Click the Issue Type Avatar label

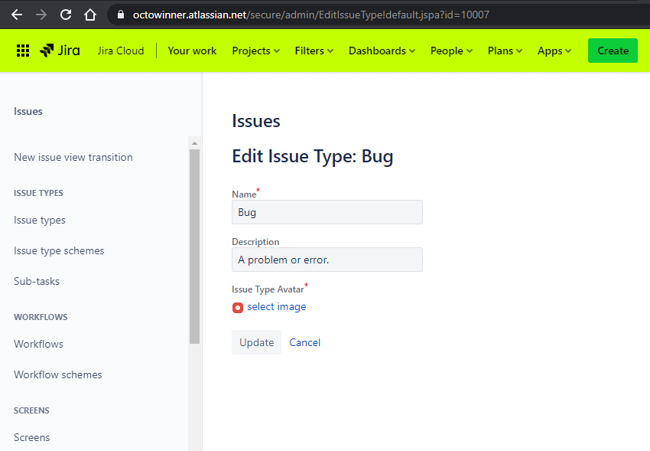pyautogui.click(x=268, y=289)
